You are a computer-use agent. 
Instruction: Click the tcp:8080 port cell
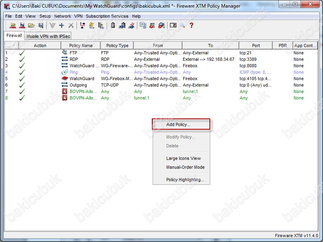[x=248, y=66]
